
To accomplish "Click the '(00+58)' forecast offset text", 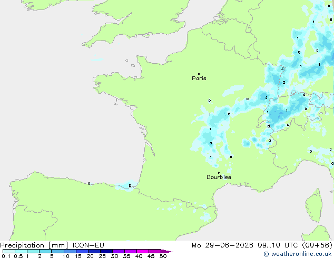I will 317,245.
